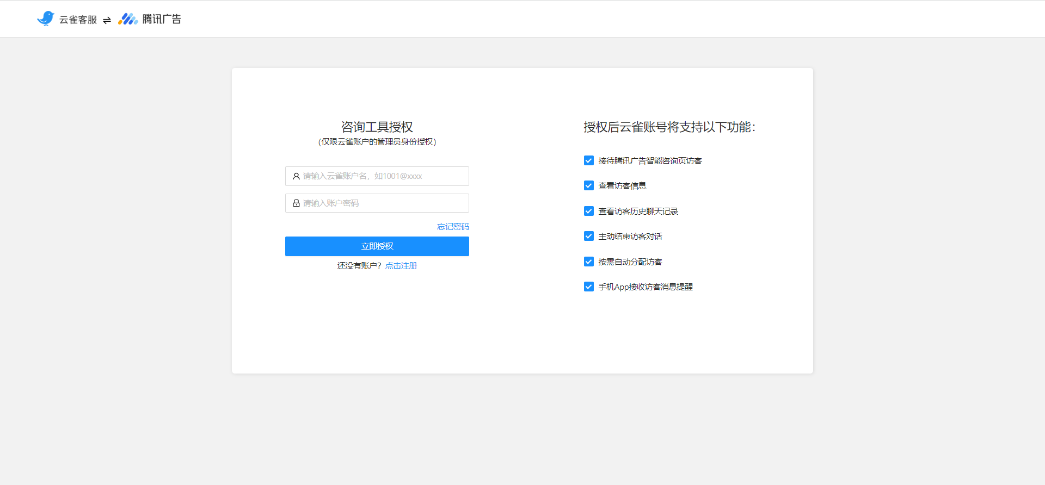Toggle 按需自动分配访客 checkbox
The height and width of the screenshot is (485, 1045).
click(589, 262)
